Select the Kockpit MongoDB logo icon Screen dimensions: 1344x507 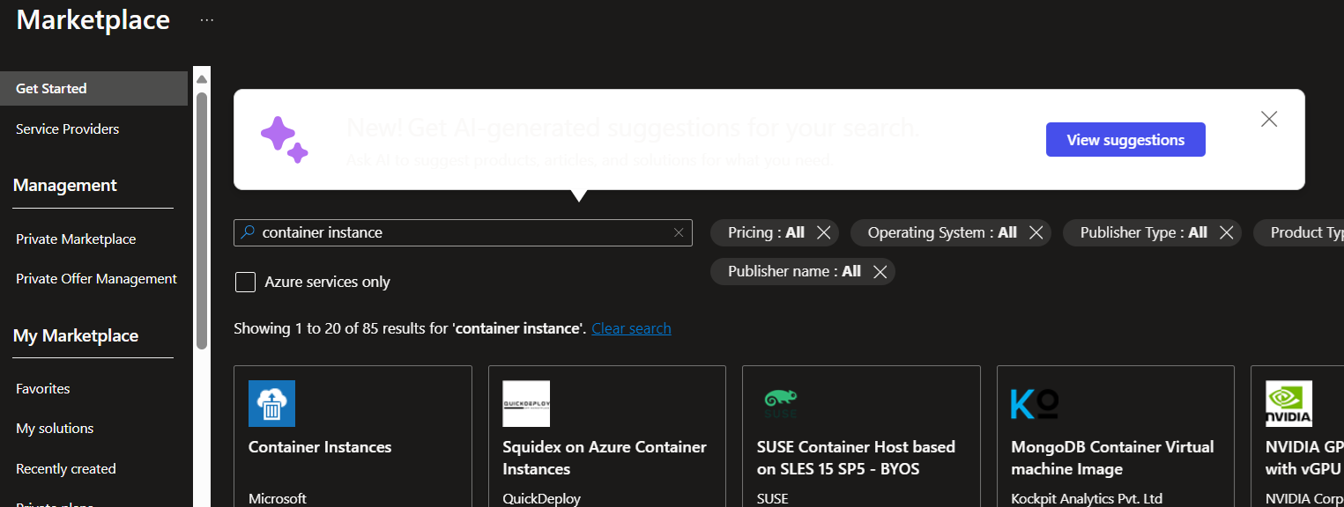click(x=1035, y=404)
